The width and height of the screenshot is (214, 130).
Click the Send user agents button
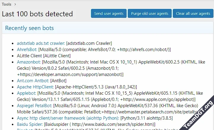(109, 13)
